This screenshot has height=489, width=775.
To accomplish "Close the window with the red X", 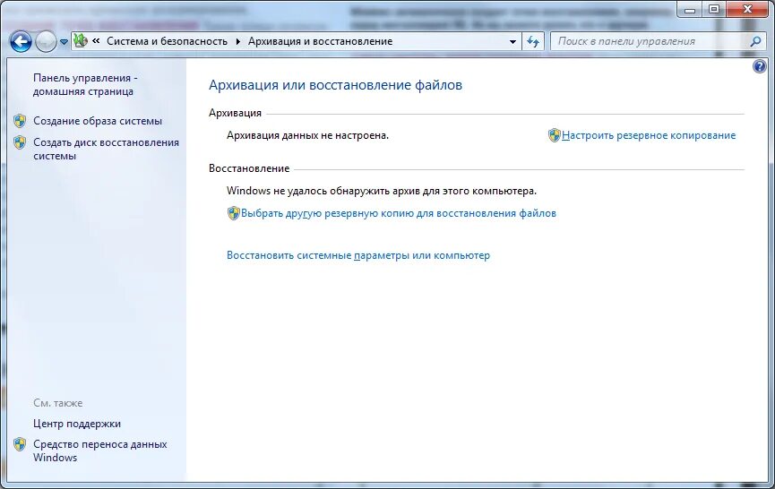I will pos(747,9).
